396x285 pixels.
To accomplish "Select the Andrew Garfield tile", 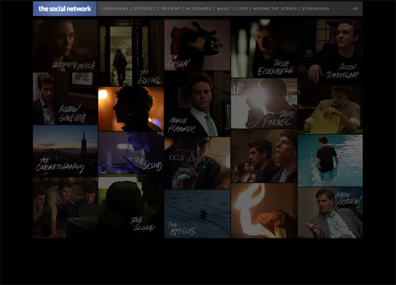I will click(65, 99).
